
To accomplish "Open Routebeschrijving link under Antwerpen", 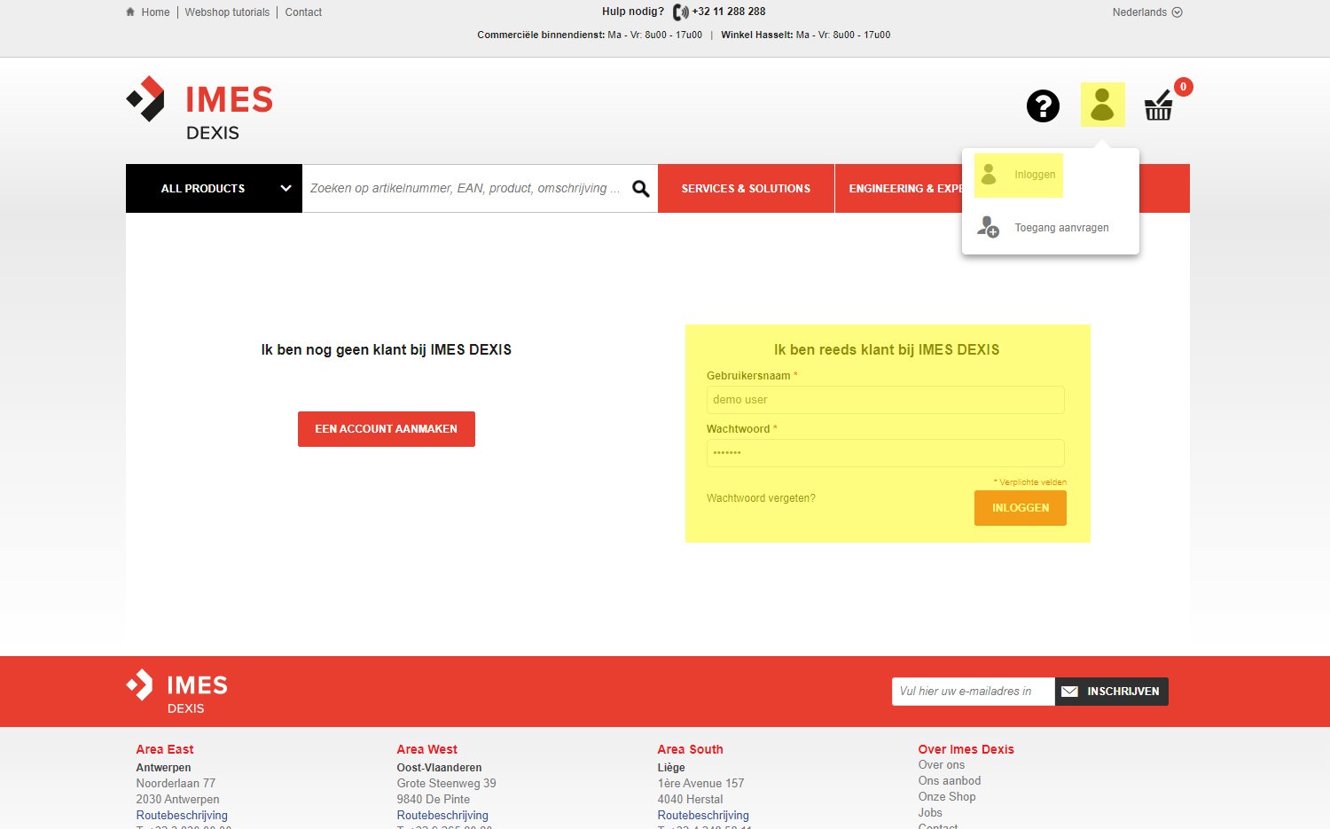I will pos(182,816).
